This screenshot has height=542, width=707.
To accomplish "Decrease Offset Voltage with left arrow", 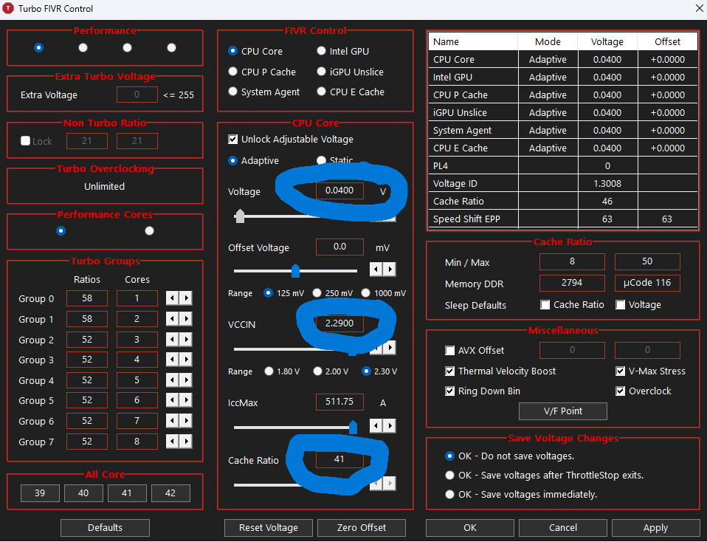I will pos(376,270).
